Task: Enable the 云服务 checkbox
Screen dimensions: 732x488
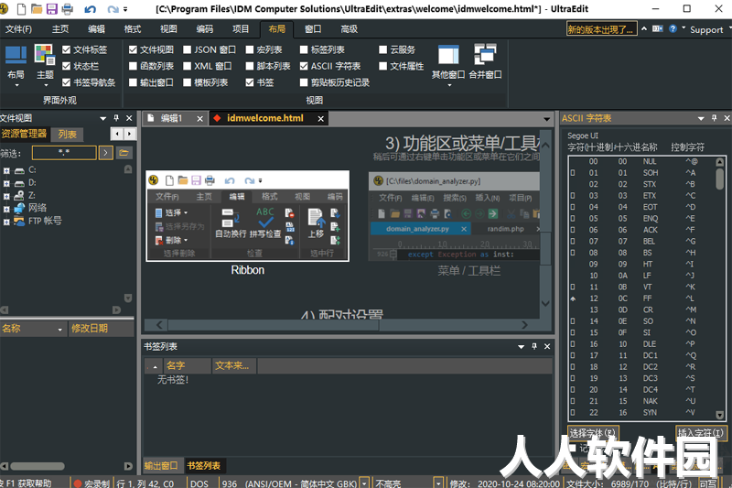Action: [x=383, y=49]
